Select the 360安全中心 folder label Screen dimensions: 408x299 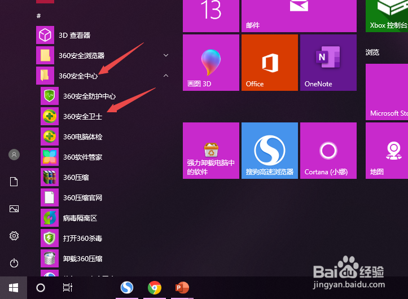point(78,76)
